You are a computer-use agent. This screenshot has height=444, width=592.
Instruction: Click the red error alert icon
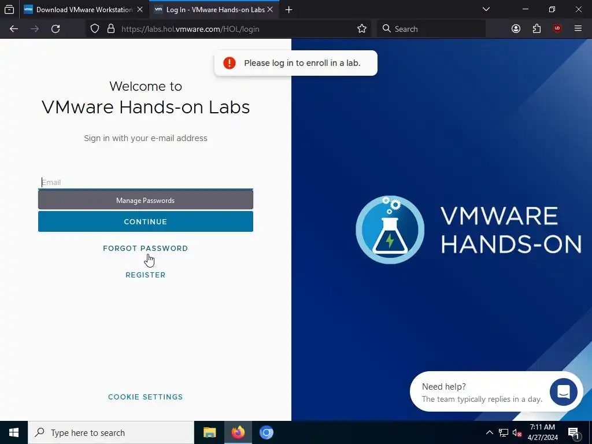[229, 63]
